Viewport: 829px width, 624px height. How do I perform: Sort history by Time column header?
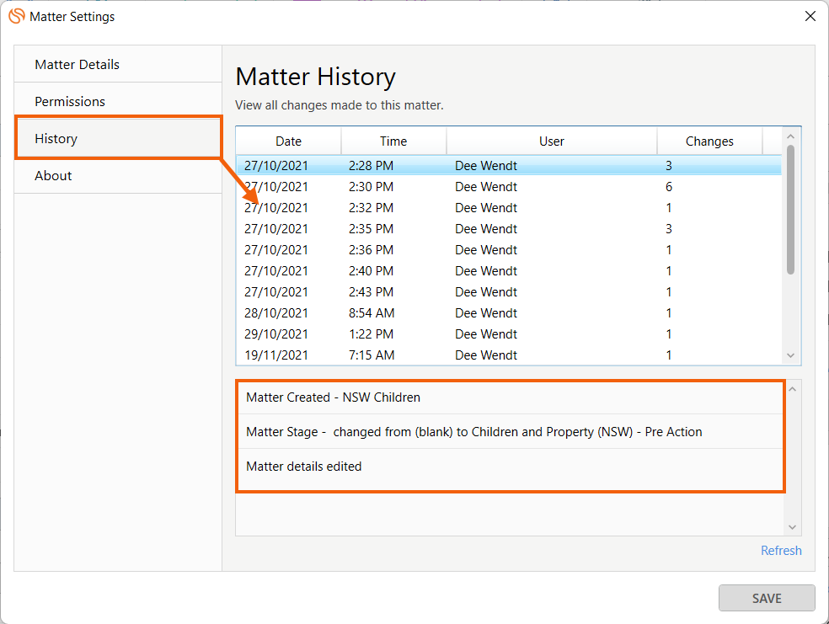(393, 141)
